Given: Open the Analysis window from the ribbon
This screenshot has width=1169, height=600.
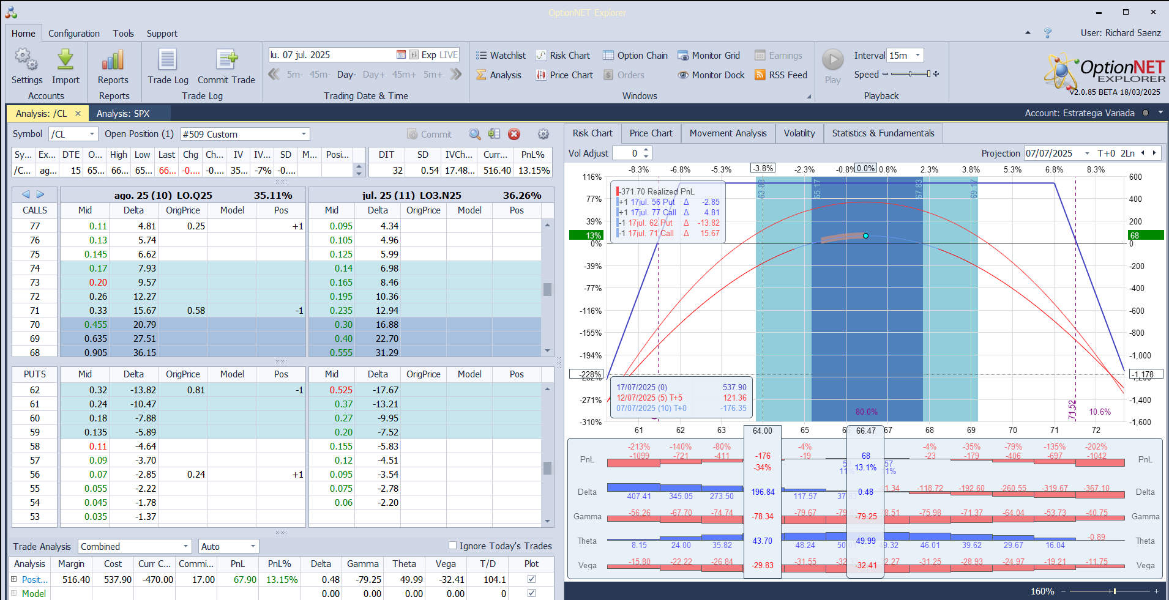Looking at the screenshot, I should pyautogui.click(x=499, y=75).
